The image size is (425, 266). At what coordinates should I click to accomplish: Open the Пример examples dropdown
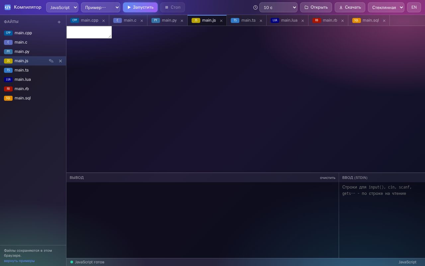click(x=101, y=7)
